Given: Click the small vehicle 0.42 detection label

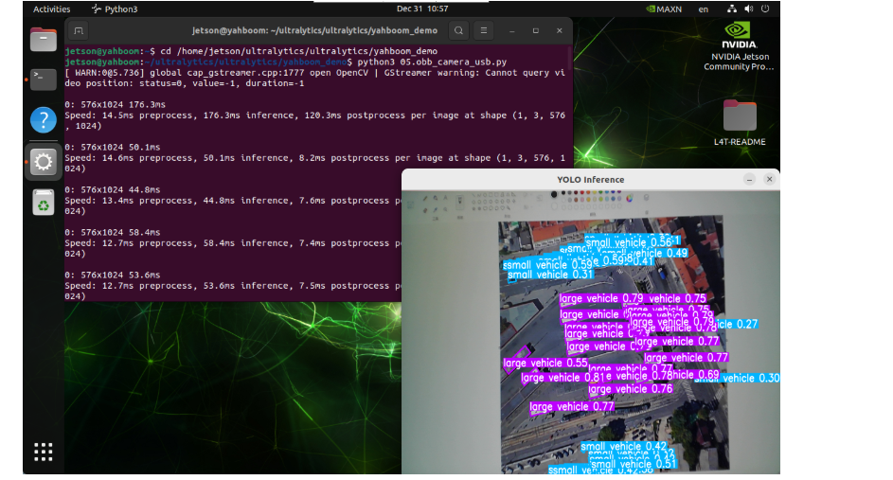Looking at the screenshot, I should (624, 447).
